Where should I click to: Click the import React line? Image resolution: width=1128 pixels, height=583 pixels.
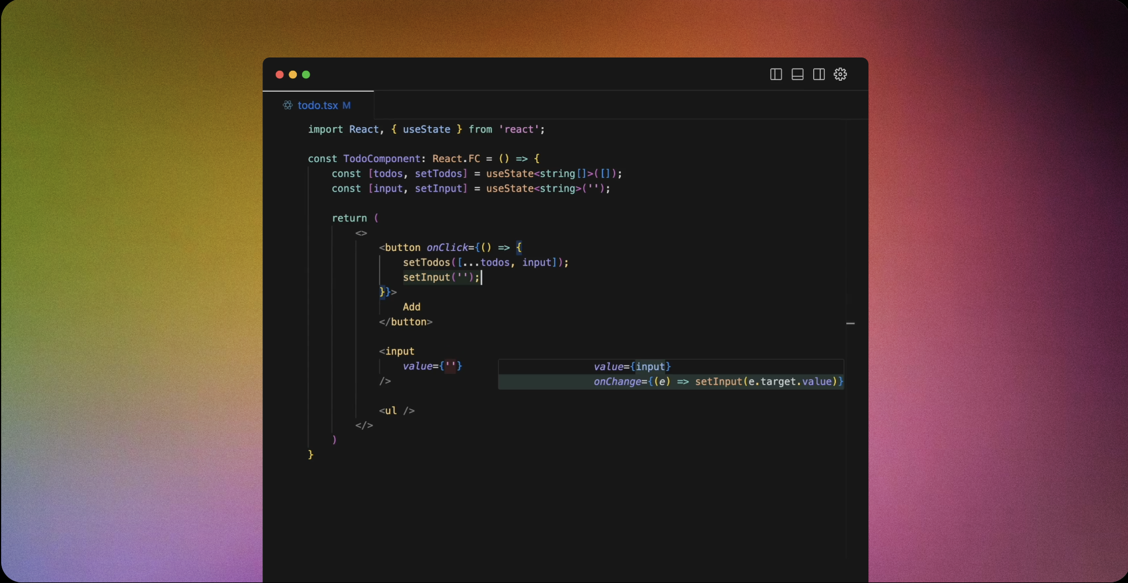tap(426, 129)
